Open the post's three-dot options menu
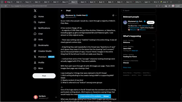 pos(116,15)
